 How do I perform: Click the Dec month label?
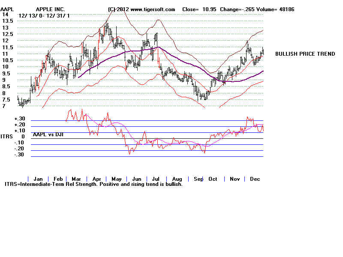pos(255,179)
